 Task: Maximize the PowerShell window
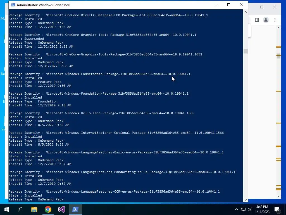tap(229, 5)
